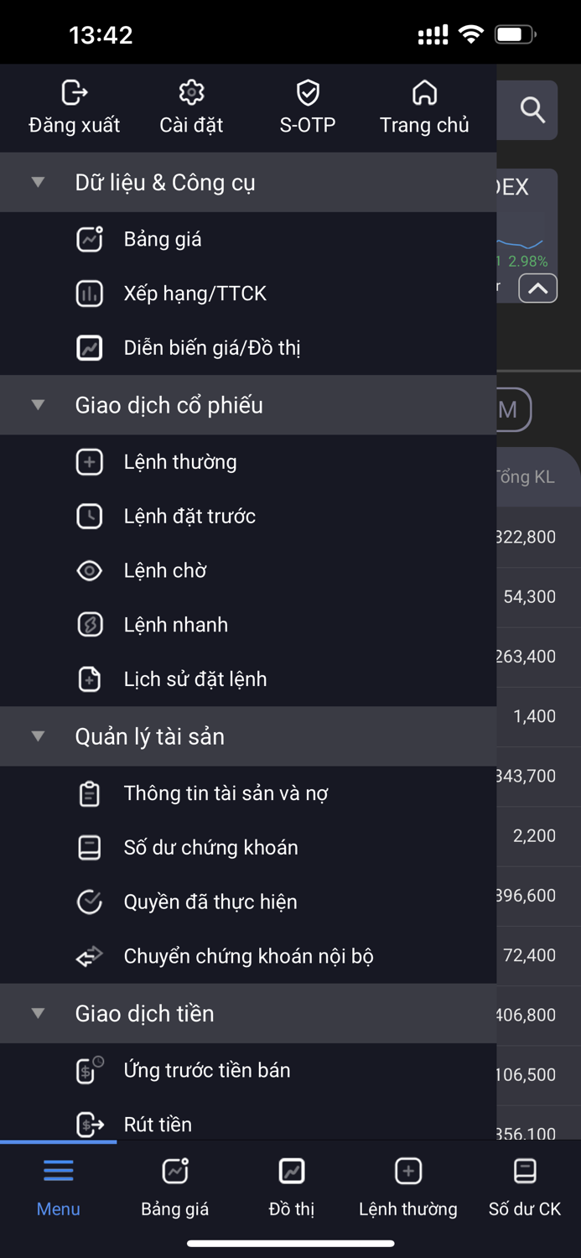The width and height of the screenshot is (581, 1258).
Task: Click the Xếp hạng/TTCK ranking icon
Action: [x=90, y=294]
